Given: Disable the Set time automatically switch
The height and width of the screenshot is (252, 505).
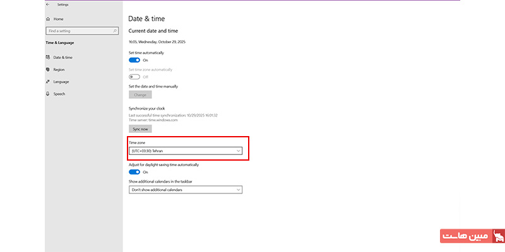Looking at the screenshot, I should click(134, 60).
